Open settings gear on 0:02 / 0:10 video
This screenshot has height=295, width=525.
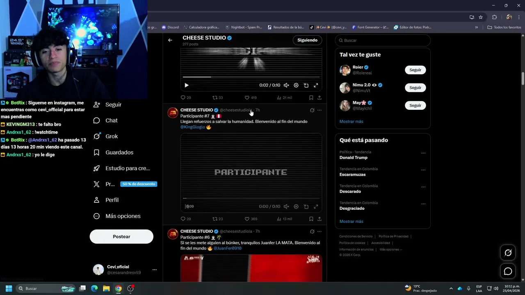pos(296,85)
